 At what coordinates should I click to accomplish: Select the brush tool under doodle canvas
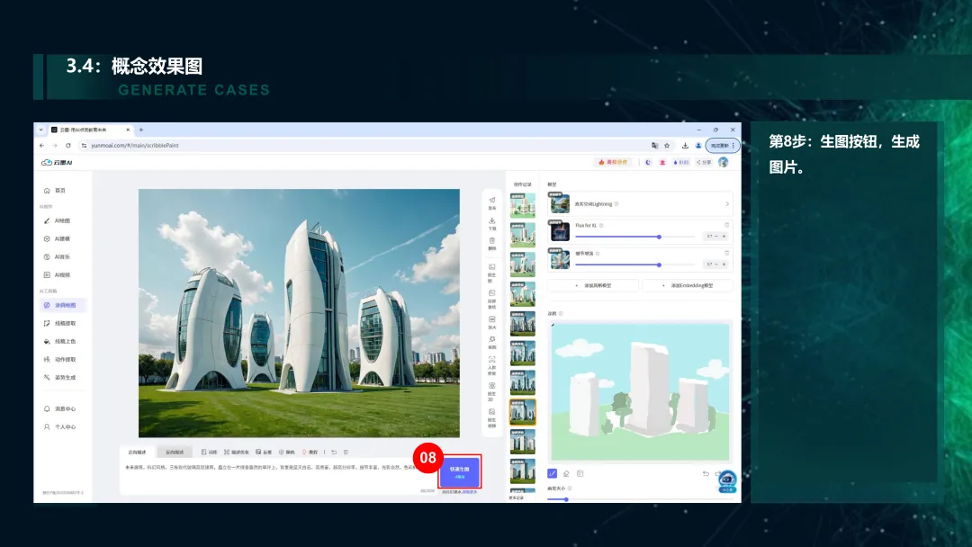pos(553,473)
